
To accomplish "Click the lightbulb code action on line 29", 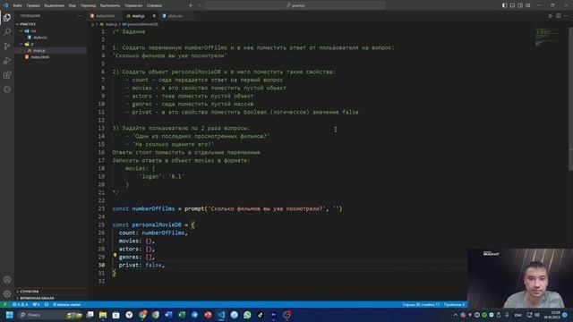I will tap(115, 256).
